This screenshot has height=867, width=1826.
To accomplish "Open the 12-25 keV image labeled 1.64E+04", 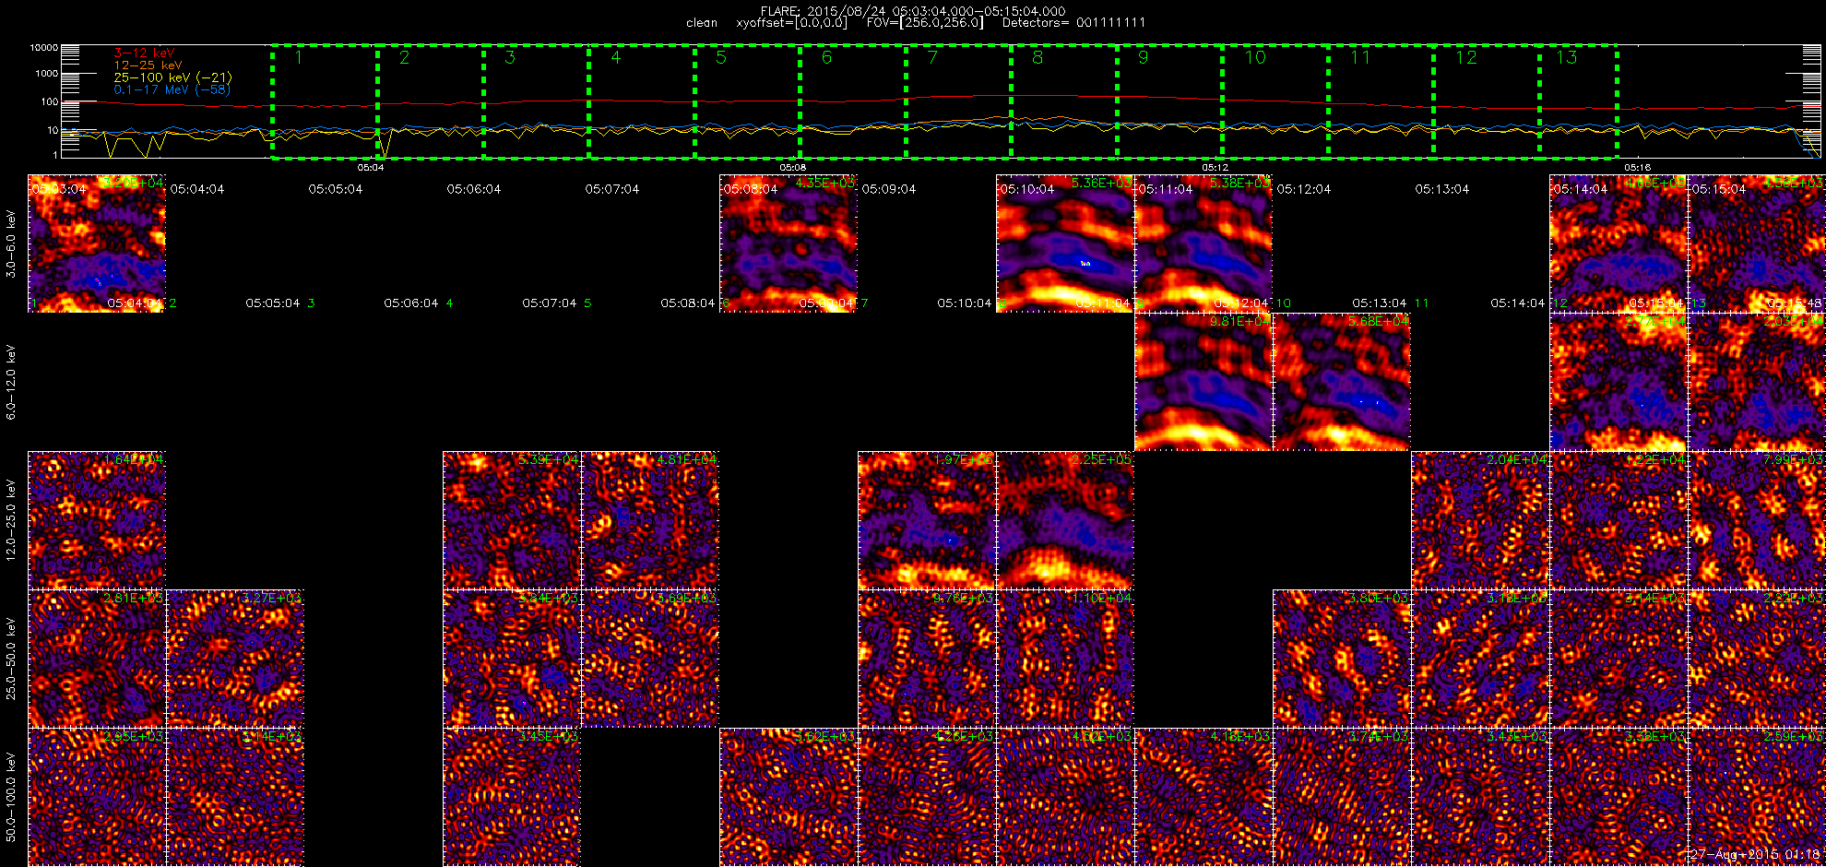I will click(97, 520).
